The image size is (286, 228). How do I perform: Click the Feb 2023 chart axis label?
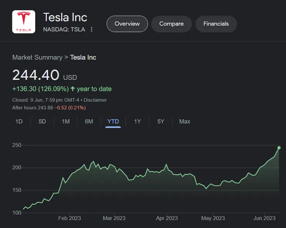pyautogui.click(x=70, y=218)
